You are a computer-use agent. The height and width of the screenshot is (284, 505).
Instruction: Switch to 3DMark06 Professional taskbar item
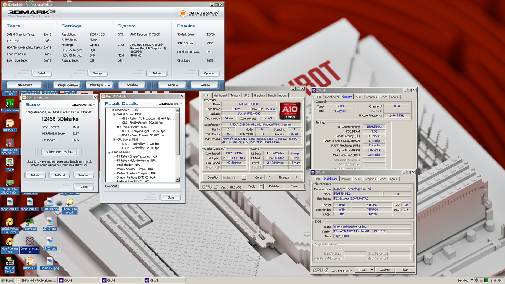coord(36,280)
